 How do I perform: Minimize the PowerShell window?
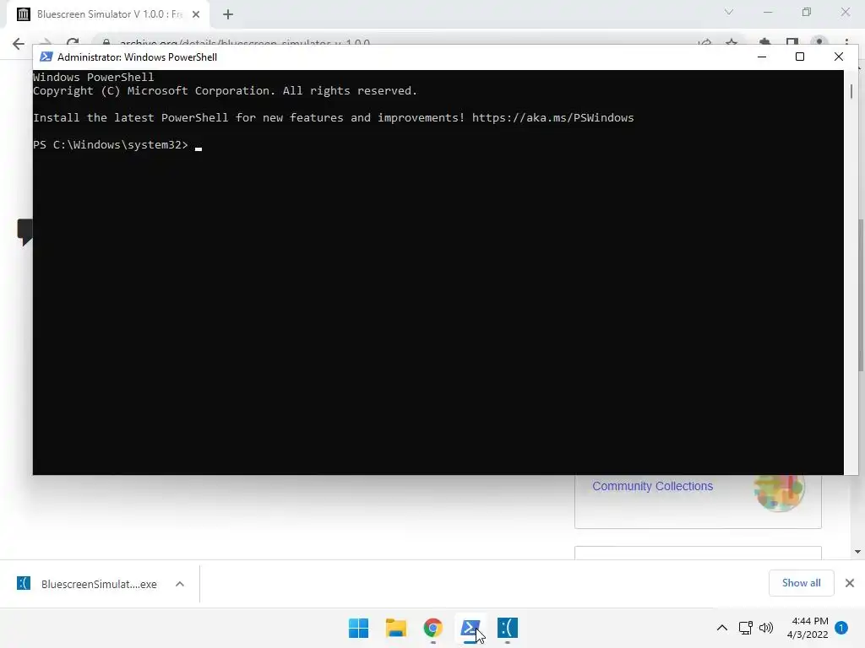(762, 57)
